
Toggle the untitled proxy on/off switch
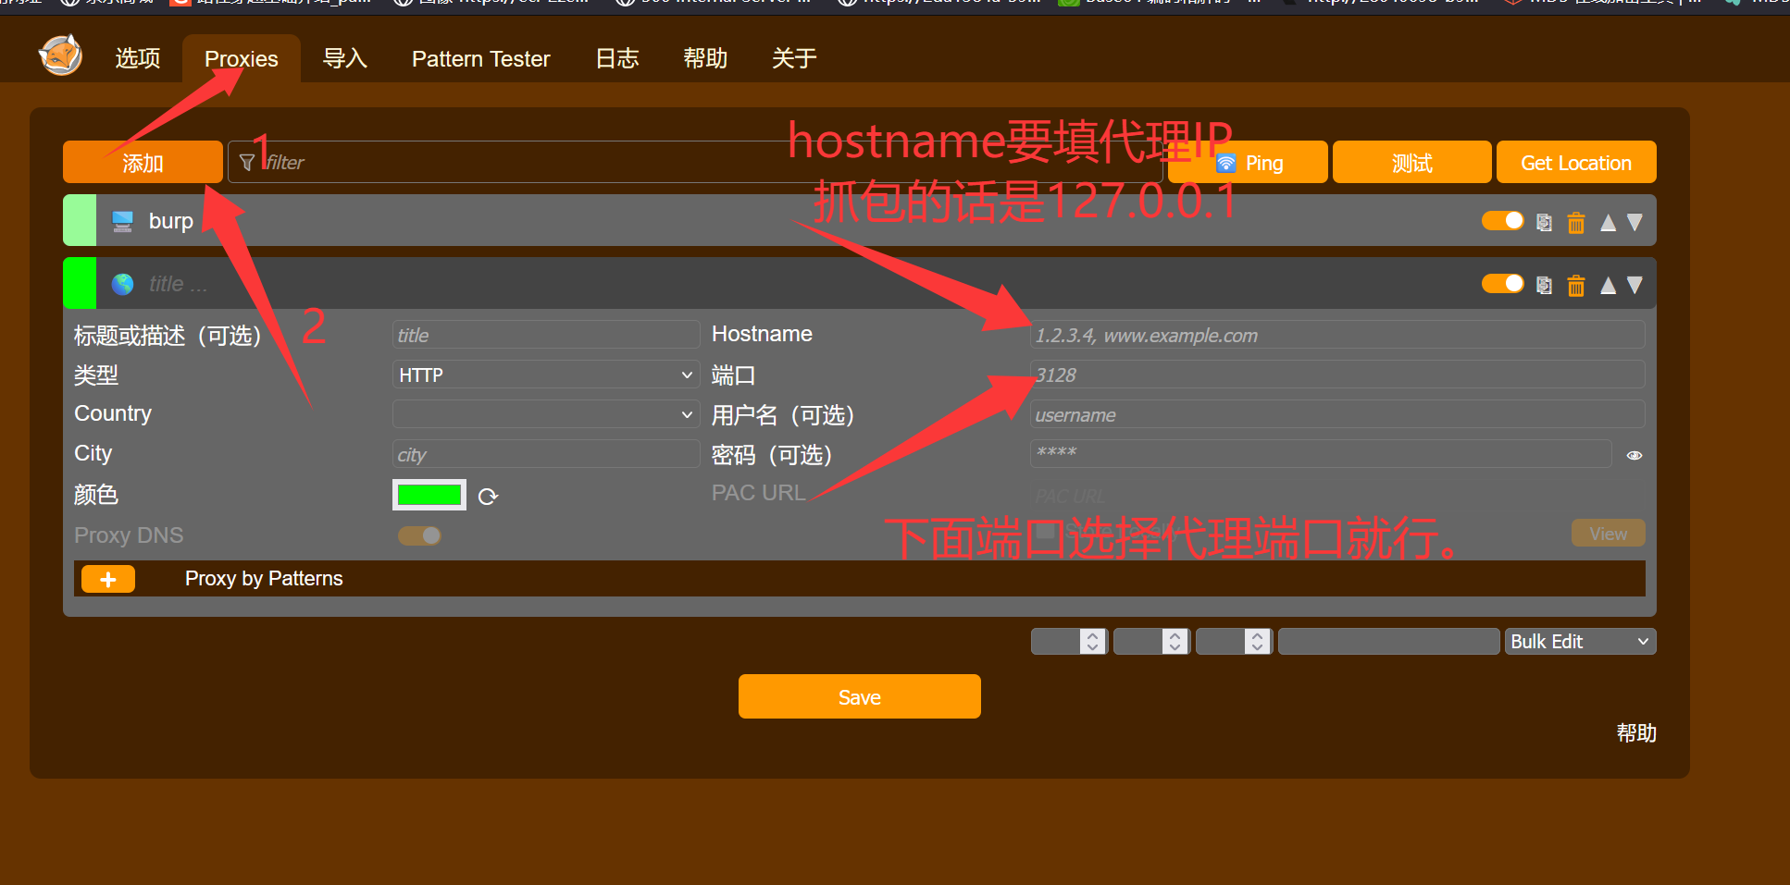click(x=1503, y=284)
